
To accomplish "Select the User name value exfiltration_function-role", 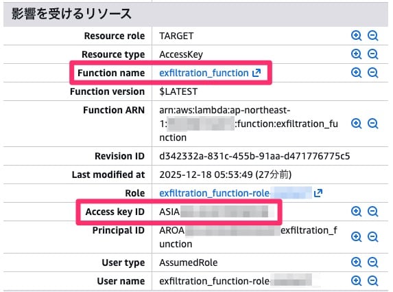I will 235,281.
